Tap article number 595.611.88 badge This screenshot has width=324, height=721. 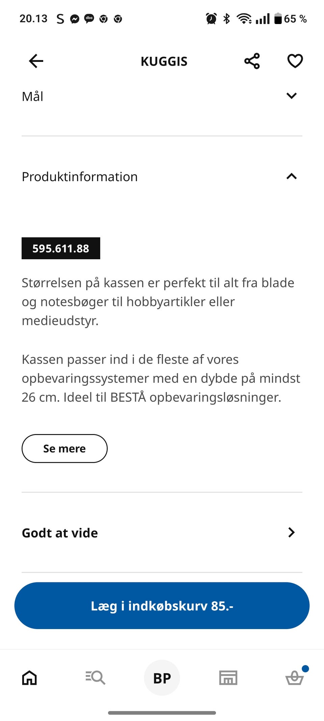(61, 248)
